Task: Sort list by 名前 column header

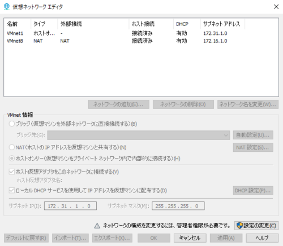Action: 18,24
